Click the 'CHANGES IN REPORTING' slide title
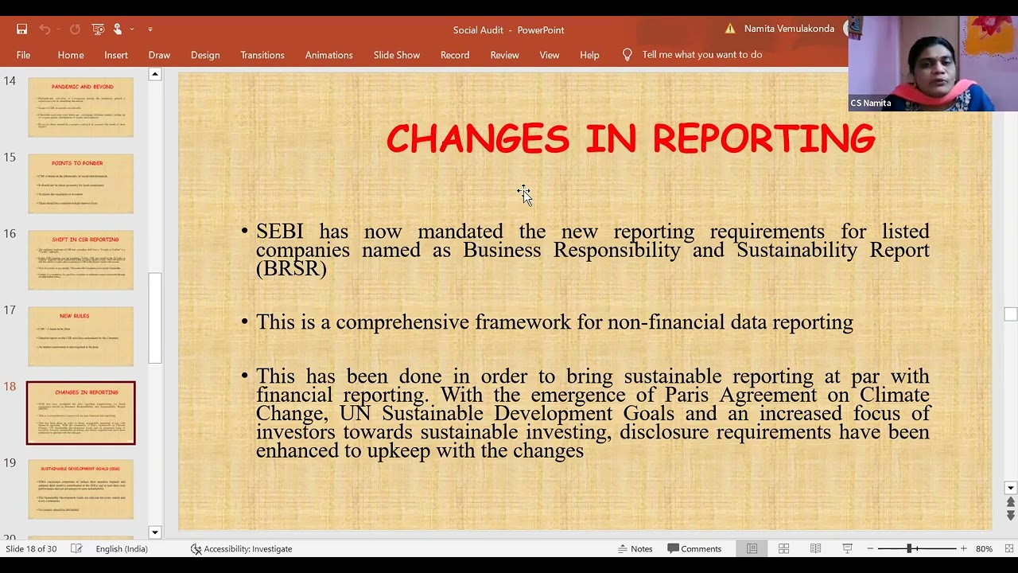1018x573 pixels. 631,139
